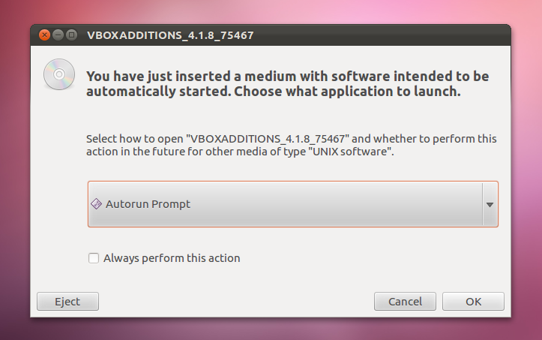
Task: Cancel the autorun dialog
Action: (x=405, y=302)
